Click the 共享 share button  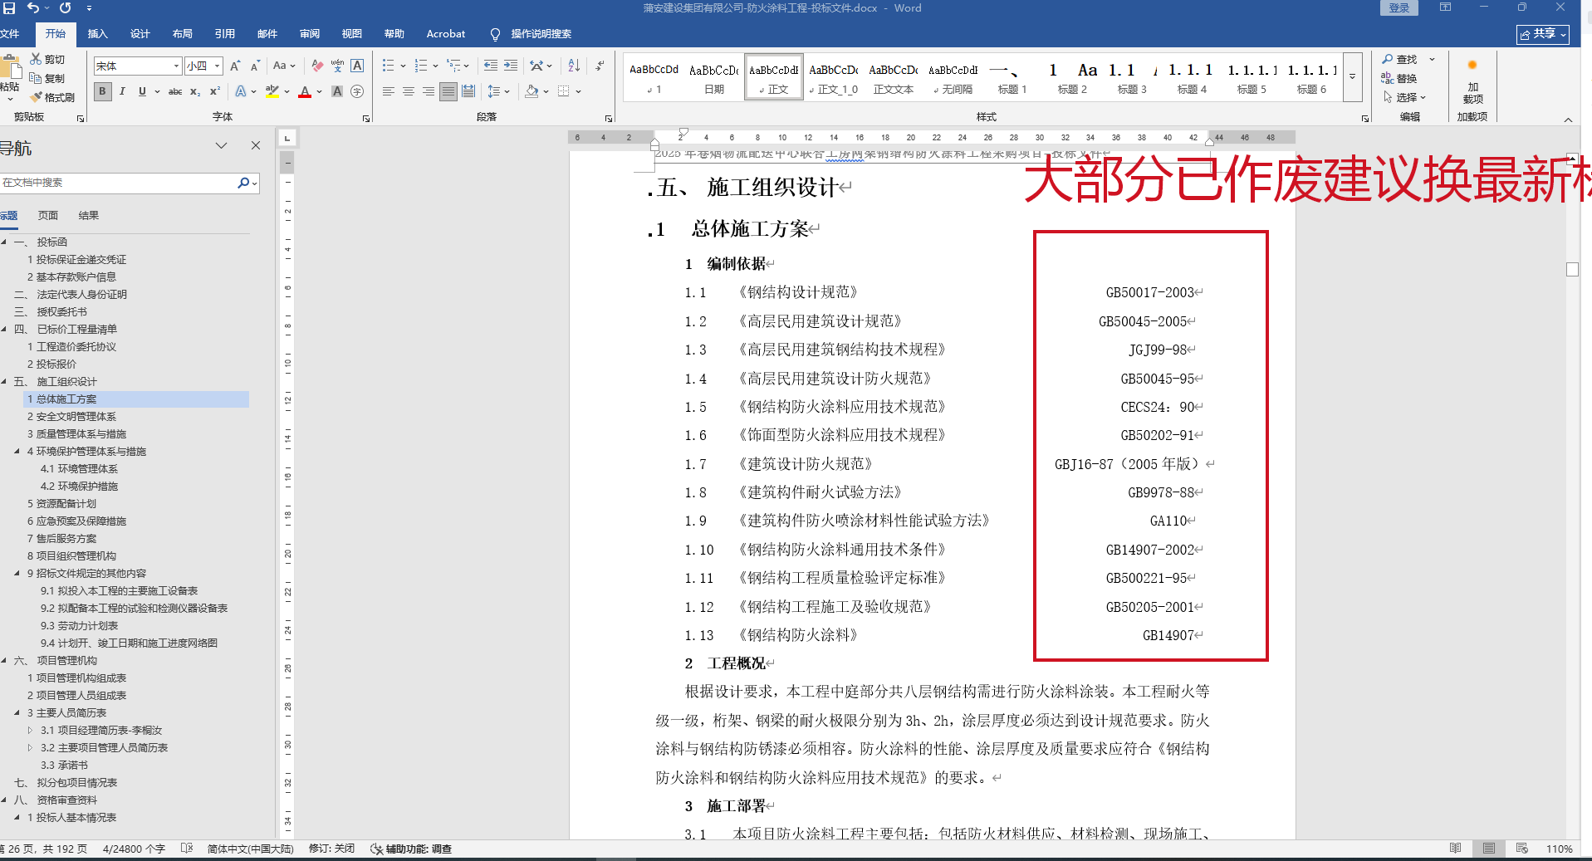click(1542, 34)
